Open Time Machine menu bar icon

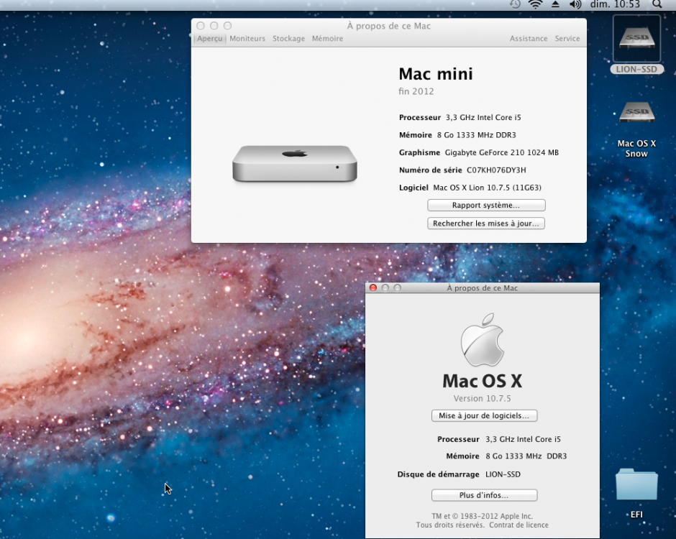[515, 4]
